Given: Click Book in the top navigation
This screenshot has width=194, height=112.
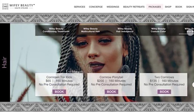Looking at the screenshot, I should tap(179, 7).
